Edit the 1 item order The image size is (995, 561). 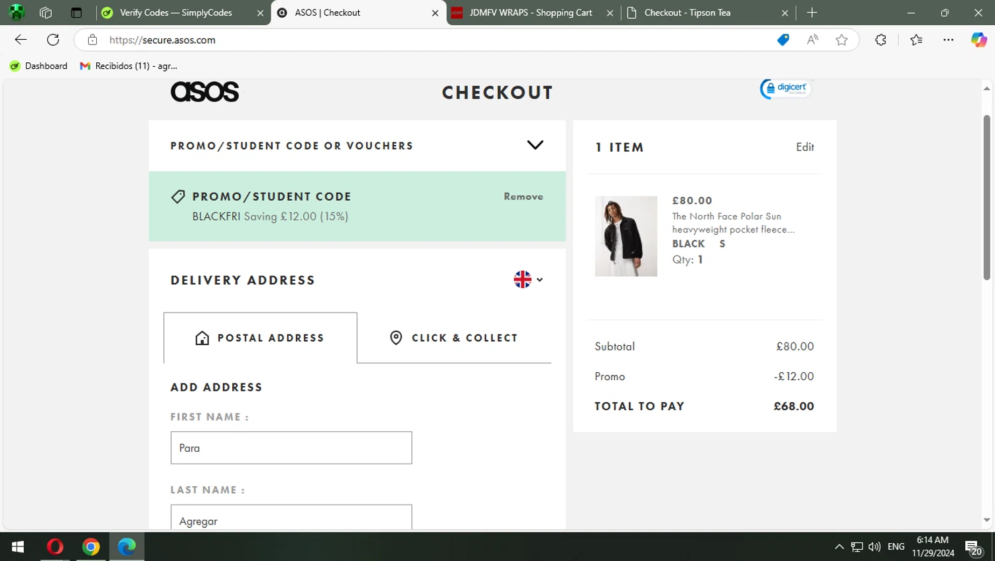(805, 147)
